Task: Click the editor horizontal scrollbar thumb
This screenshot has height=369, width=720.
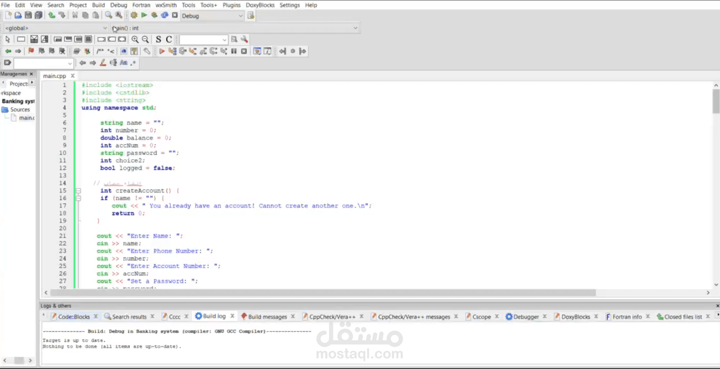Action: pos(323,293)
